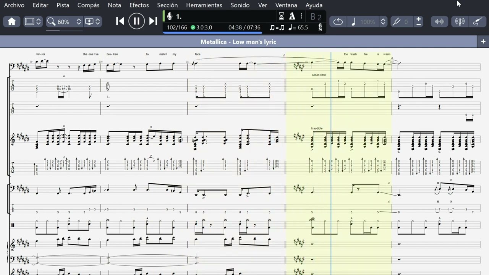489x275 pixels.
Task: Click track name '1.' in the display
Action: tap(179, 16)
